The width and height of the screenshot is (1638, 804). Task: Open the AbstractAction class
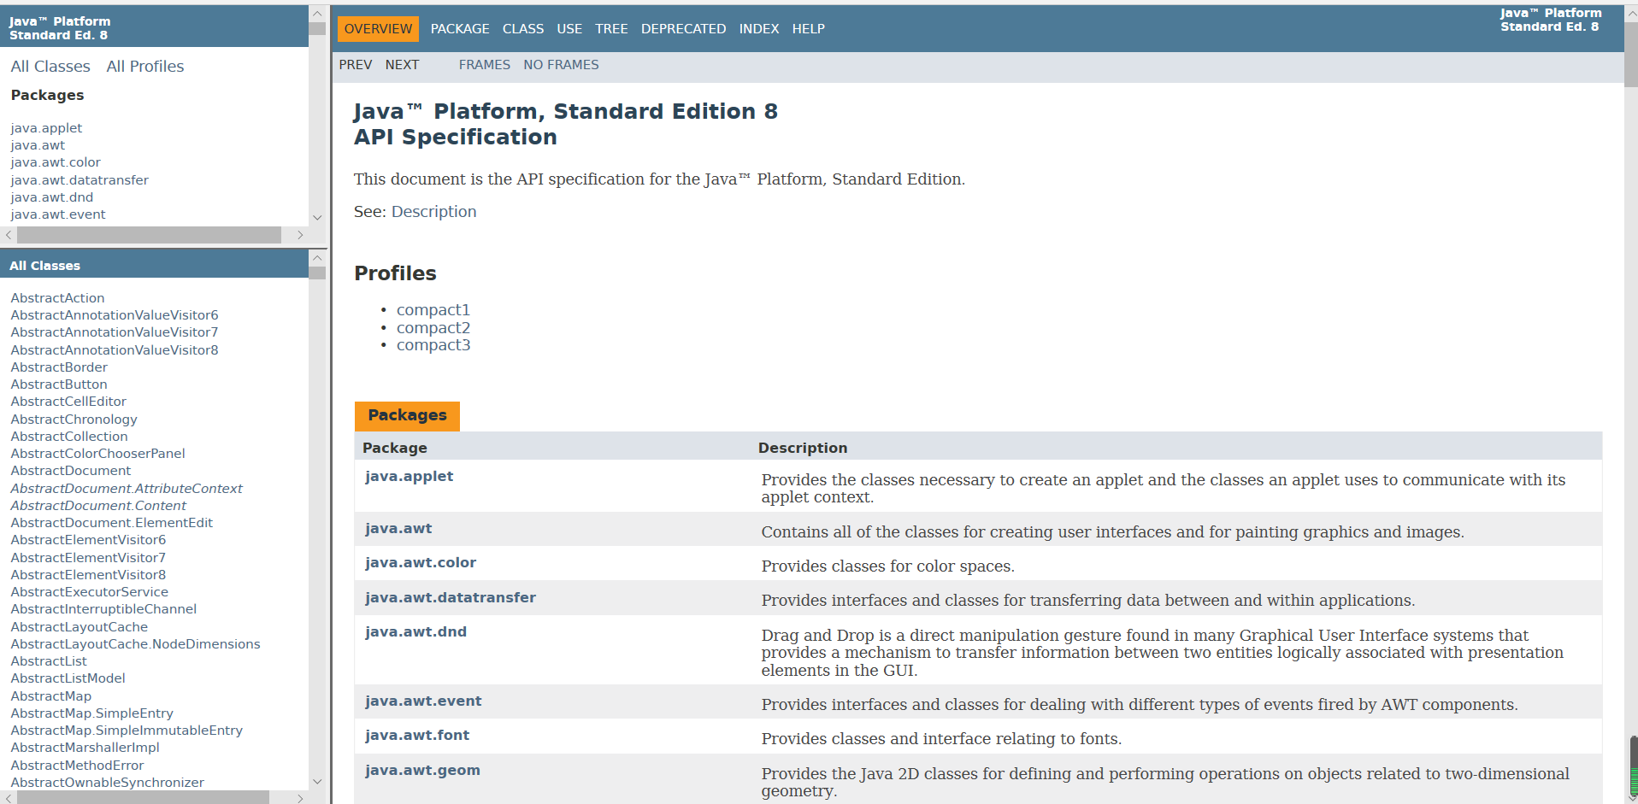click(x=57, y=298)
